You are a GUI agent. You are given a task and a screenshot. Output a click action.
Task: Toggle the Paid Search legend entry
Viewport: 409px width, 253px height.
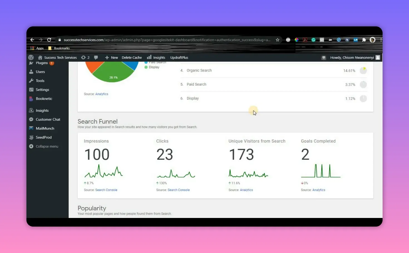pos(156,62)
